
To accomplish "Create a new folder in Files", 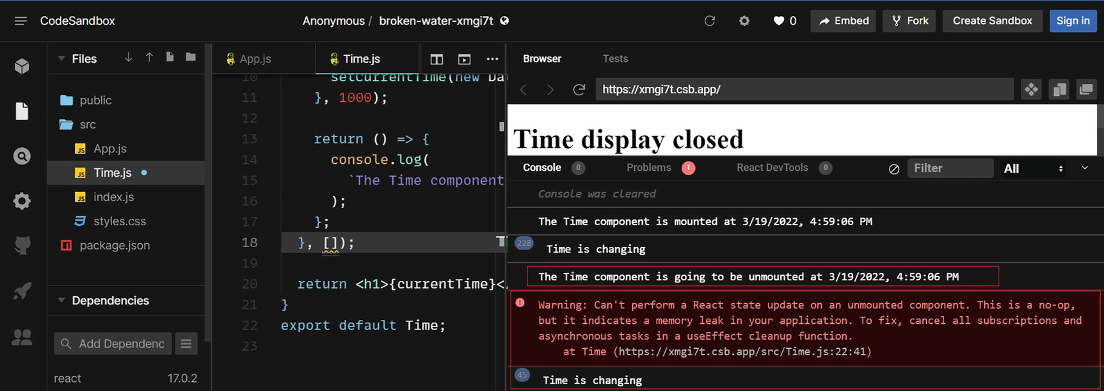I will (x=191, y=58).
